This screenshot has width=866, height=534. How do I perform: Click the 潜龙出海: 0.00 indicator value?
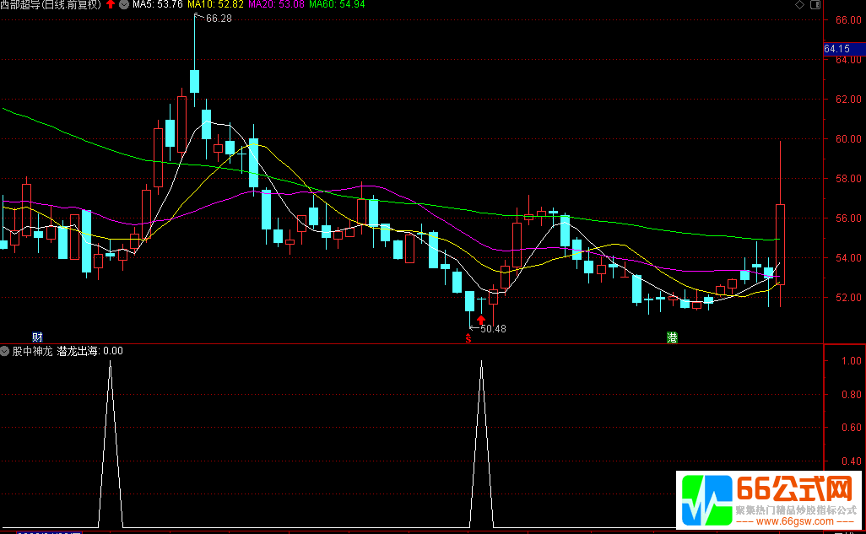(90, 351)
